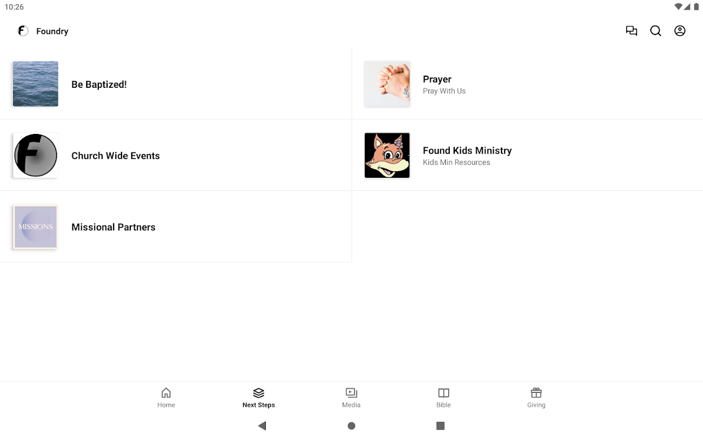The image size is (703, 439).
Task: Open the user profile account icon
Action: 680,31
